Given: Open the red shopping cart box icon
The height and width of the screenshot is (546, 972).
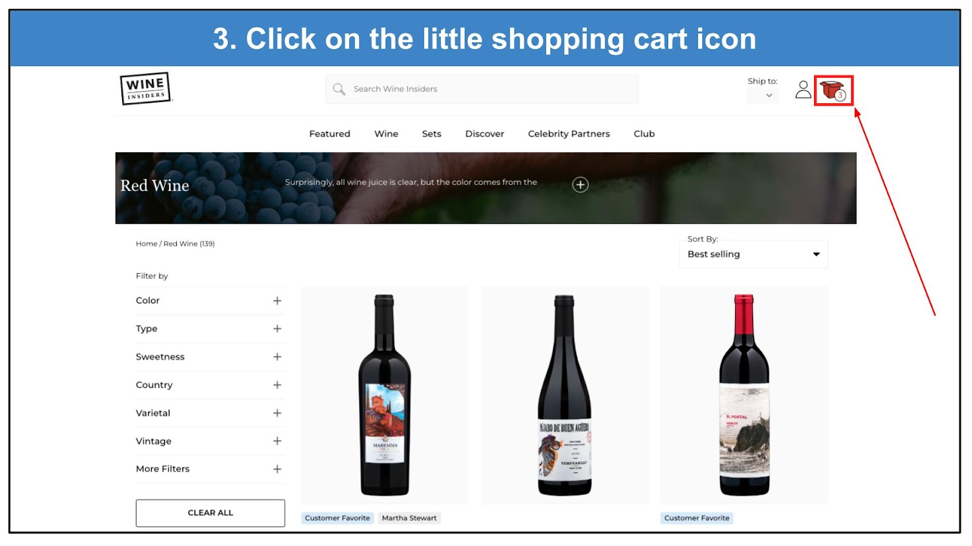Looking at the screenshot, I should tap(833, 90).
